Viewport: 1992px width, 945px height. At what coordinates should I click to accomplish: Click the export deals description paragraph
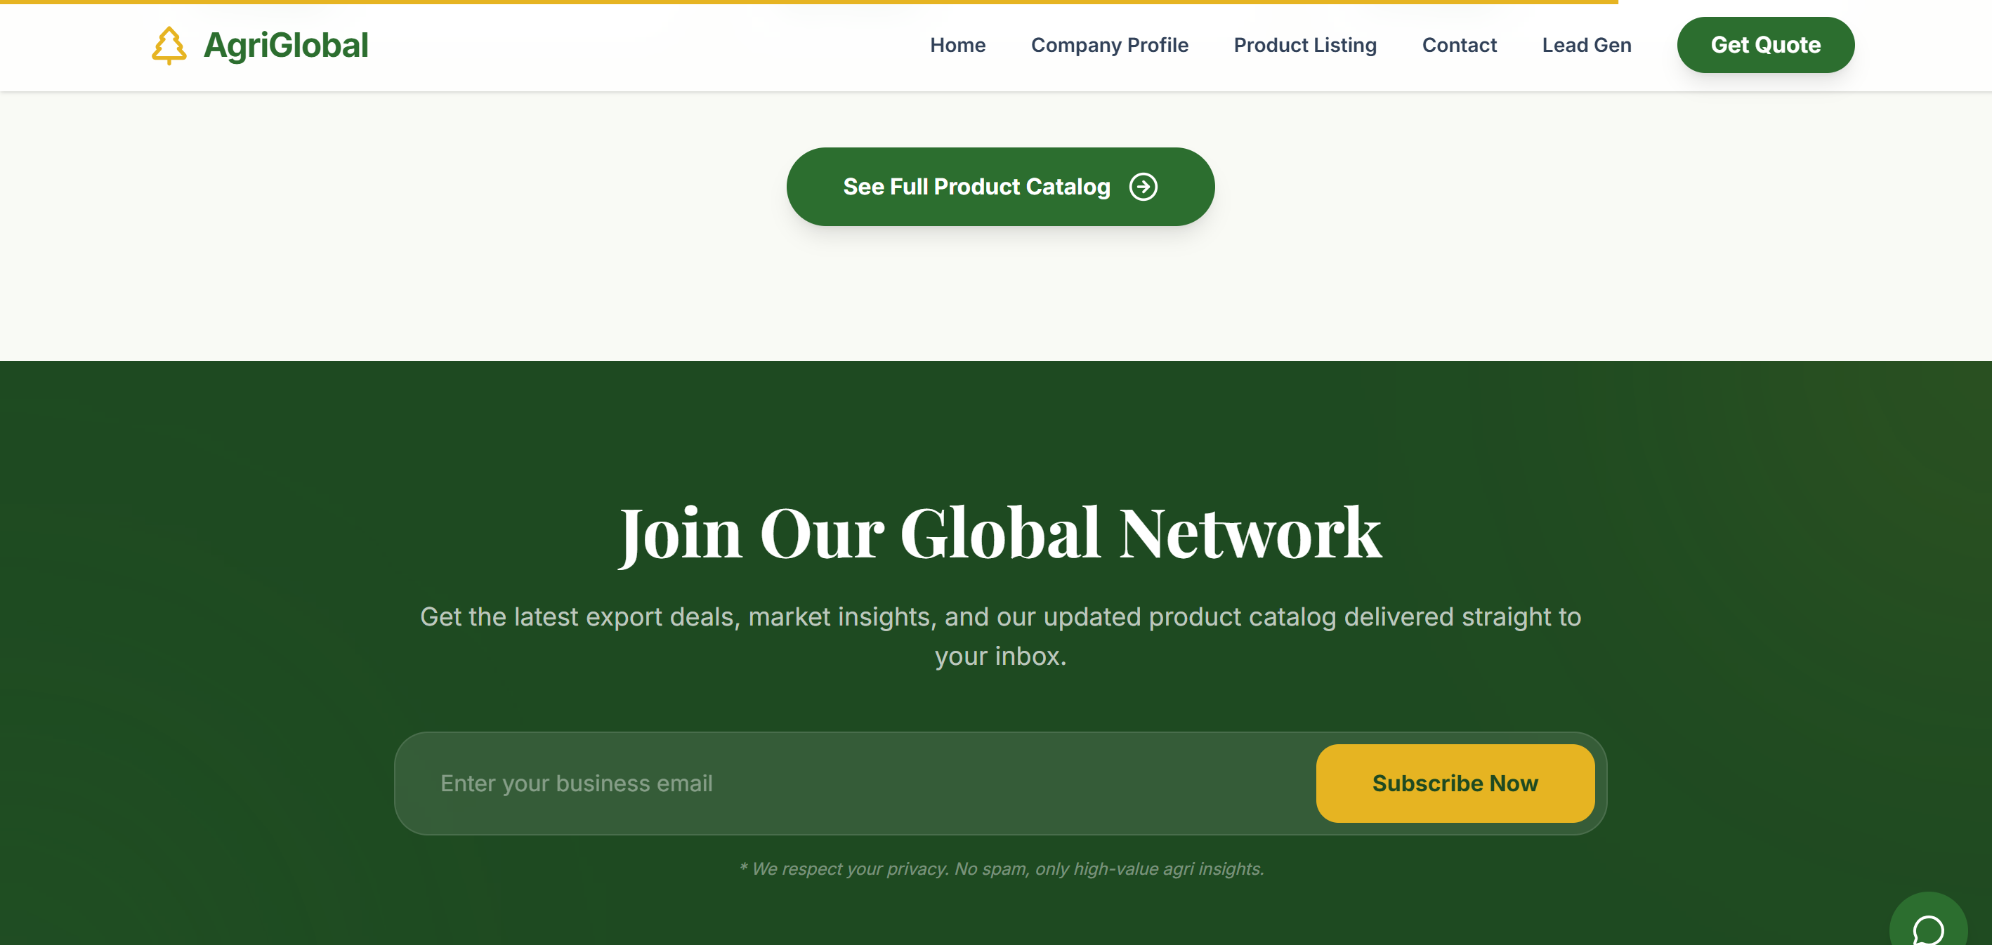point(1000,635)
